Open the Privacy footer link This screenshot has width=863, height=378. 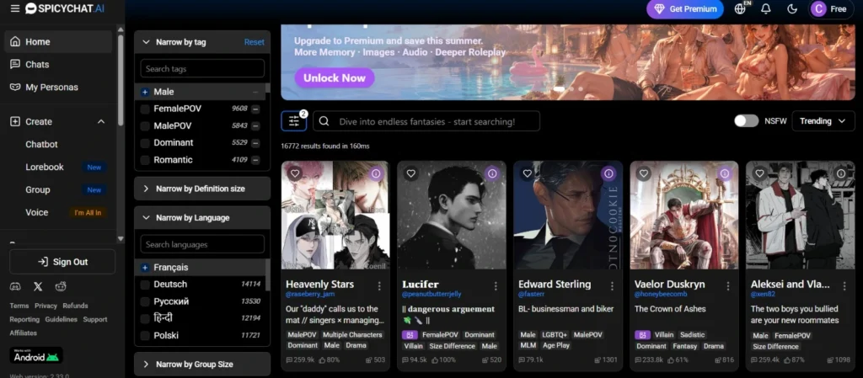(46, 306)
